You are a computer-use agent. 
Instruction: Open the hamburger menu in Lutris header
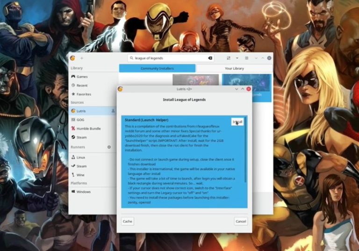(247, 58)
